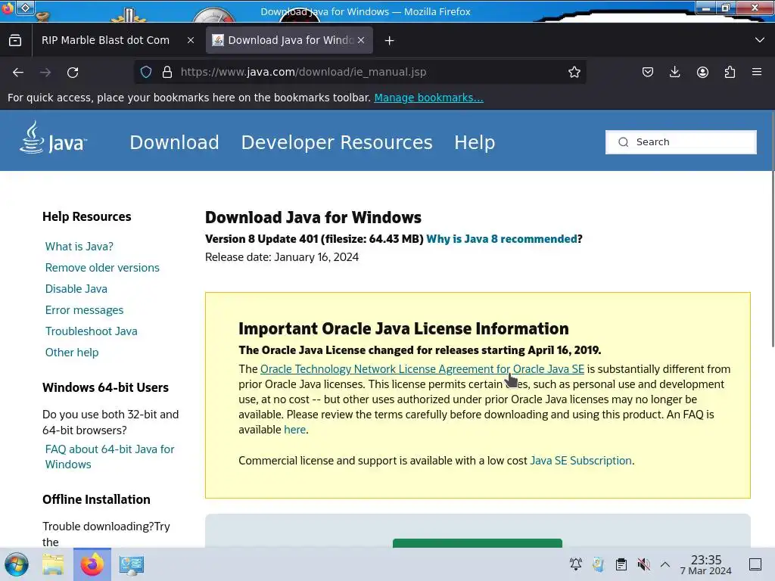Image resolution: width=775 pixels, height=581 pixels.
Task: Open Java SE Subscription link
Action: click(x=580, y=461)
